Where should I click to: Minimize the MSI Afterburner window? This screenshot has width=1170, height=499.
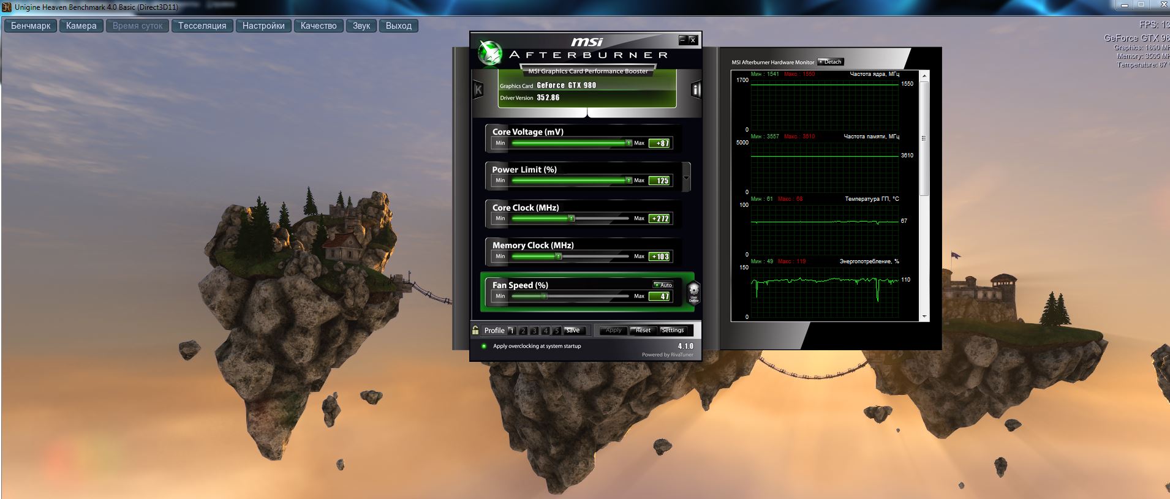pos(682,40)
